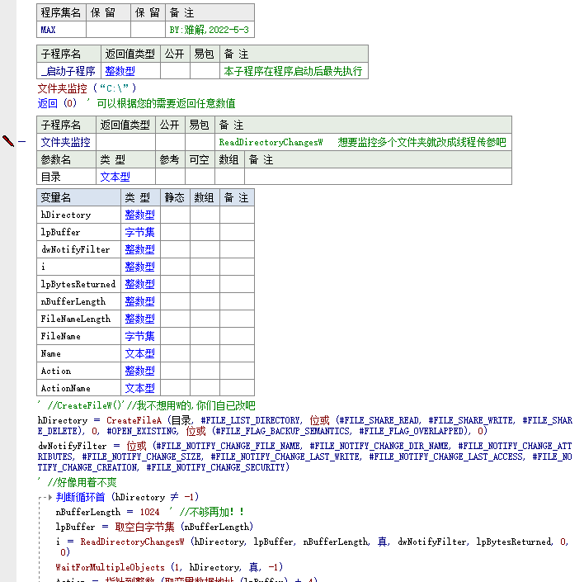Click the 程序集名 header cell

pos(62,12)
